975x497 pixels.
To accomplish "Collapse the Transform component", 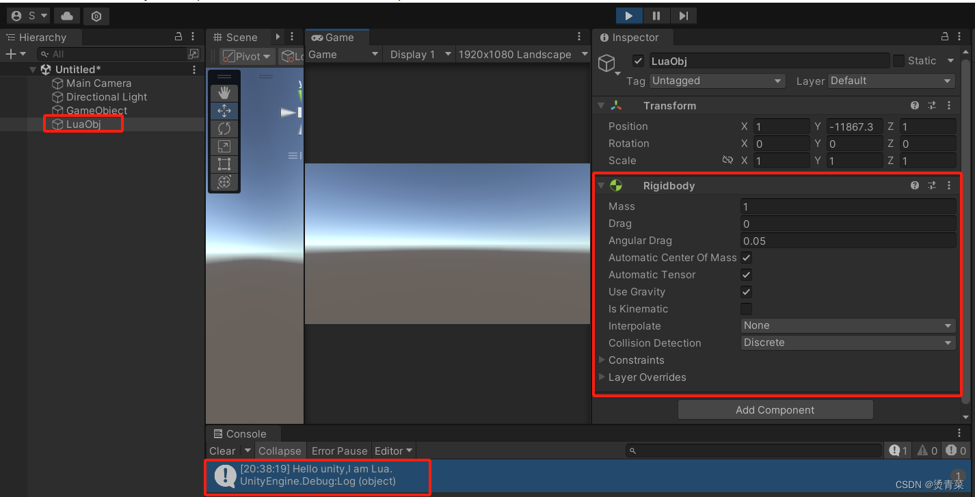I will [x=601, y=106].
